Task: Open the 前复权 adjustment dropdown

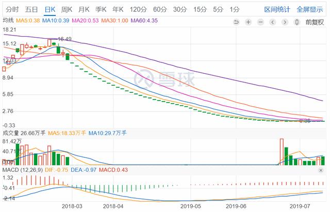Action: click(x=315, y=22)
